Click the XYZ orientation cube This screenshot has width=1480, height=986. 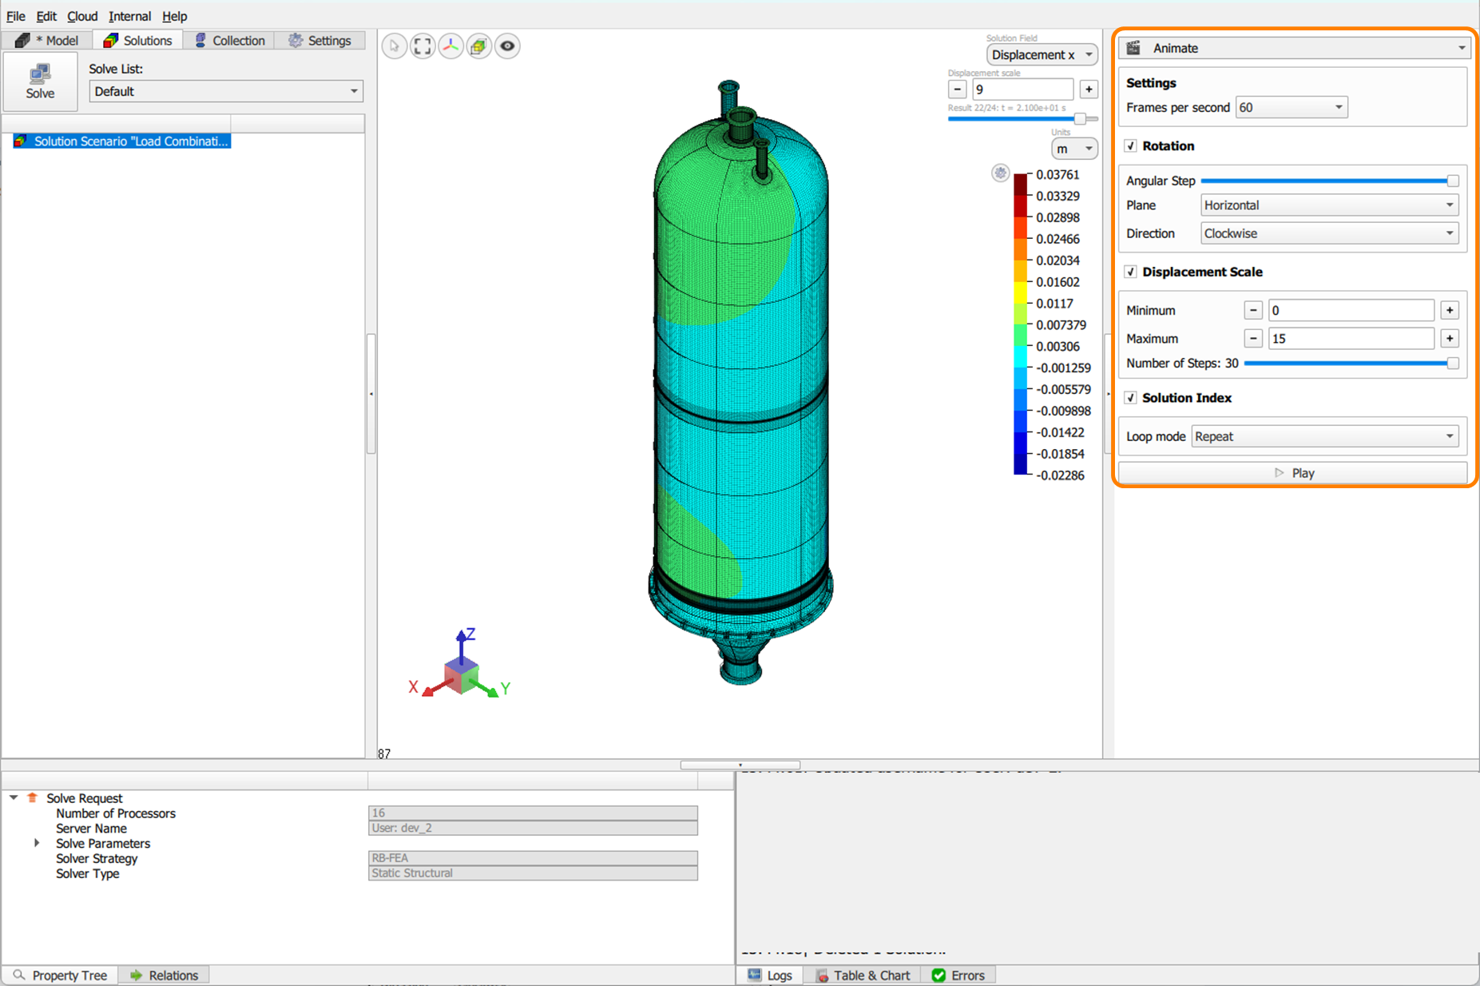click(461, 676)
